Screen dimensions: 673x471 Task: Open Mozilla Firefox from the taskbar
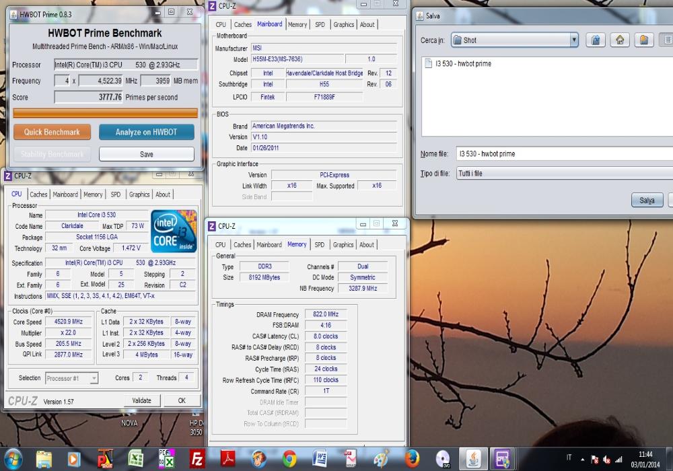click(x=412, y=459)
